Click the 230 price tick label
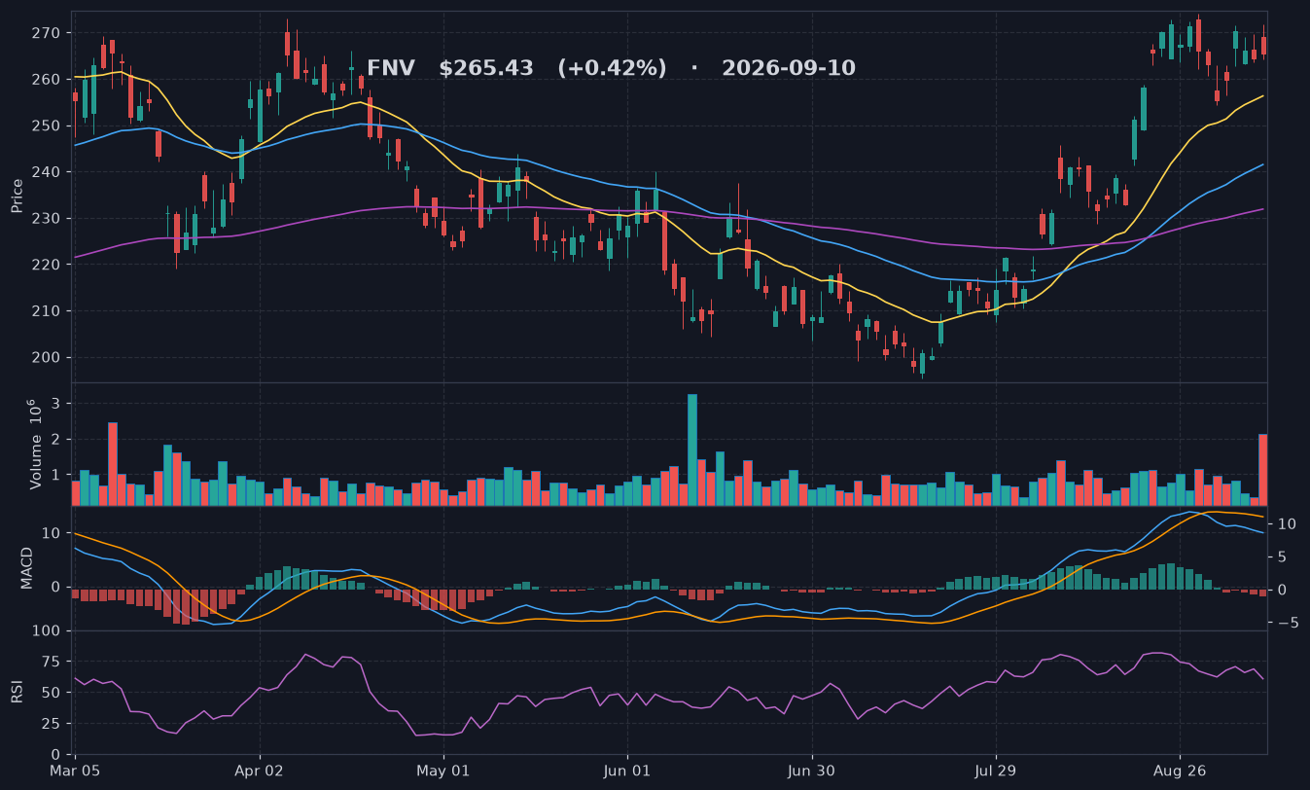1310x790 pixels. coord(48,218)
